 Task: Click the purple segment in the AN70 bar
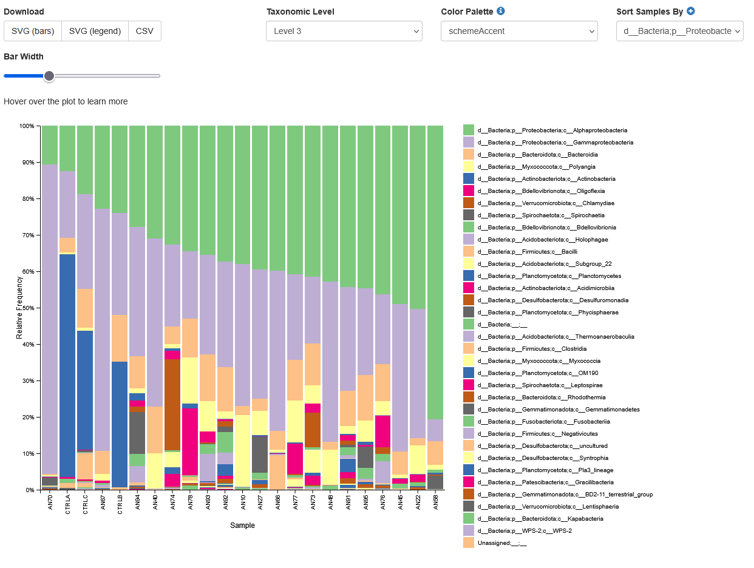tap(50, 316)
